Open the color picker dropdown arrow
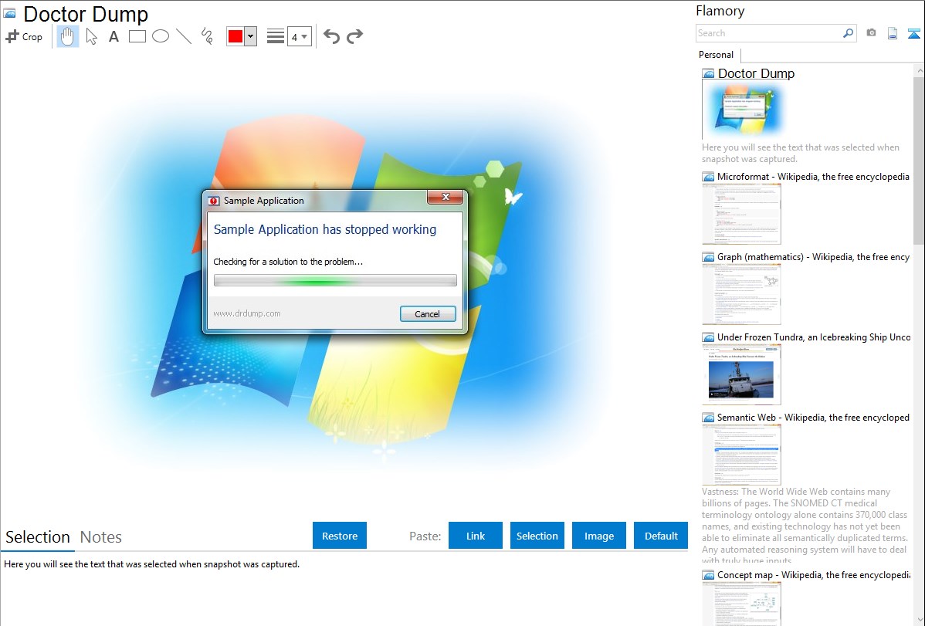The width and height of the screenshot is (925, 626). coord(250,36)
